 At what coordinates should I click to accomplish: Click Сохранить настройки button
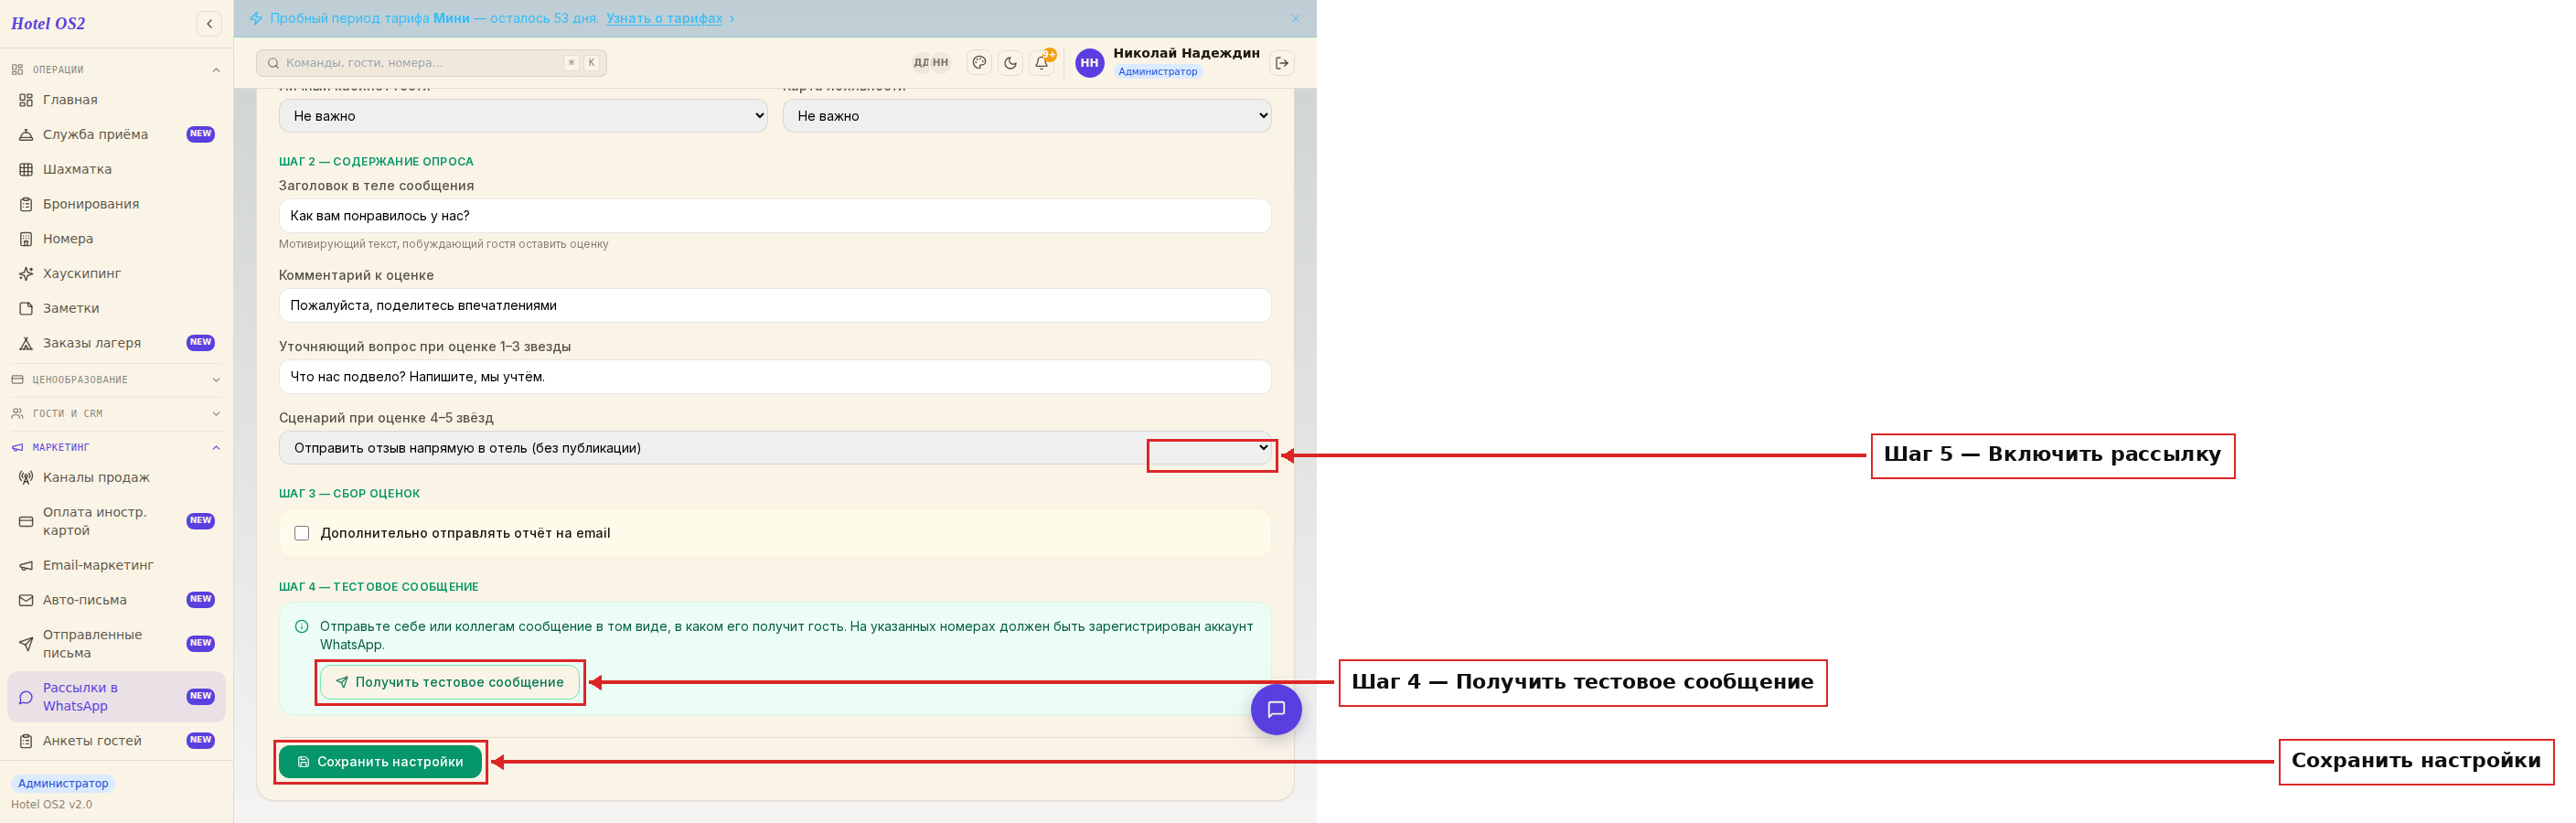(x=380, y=762)
